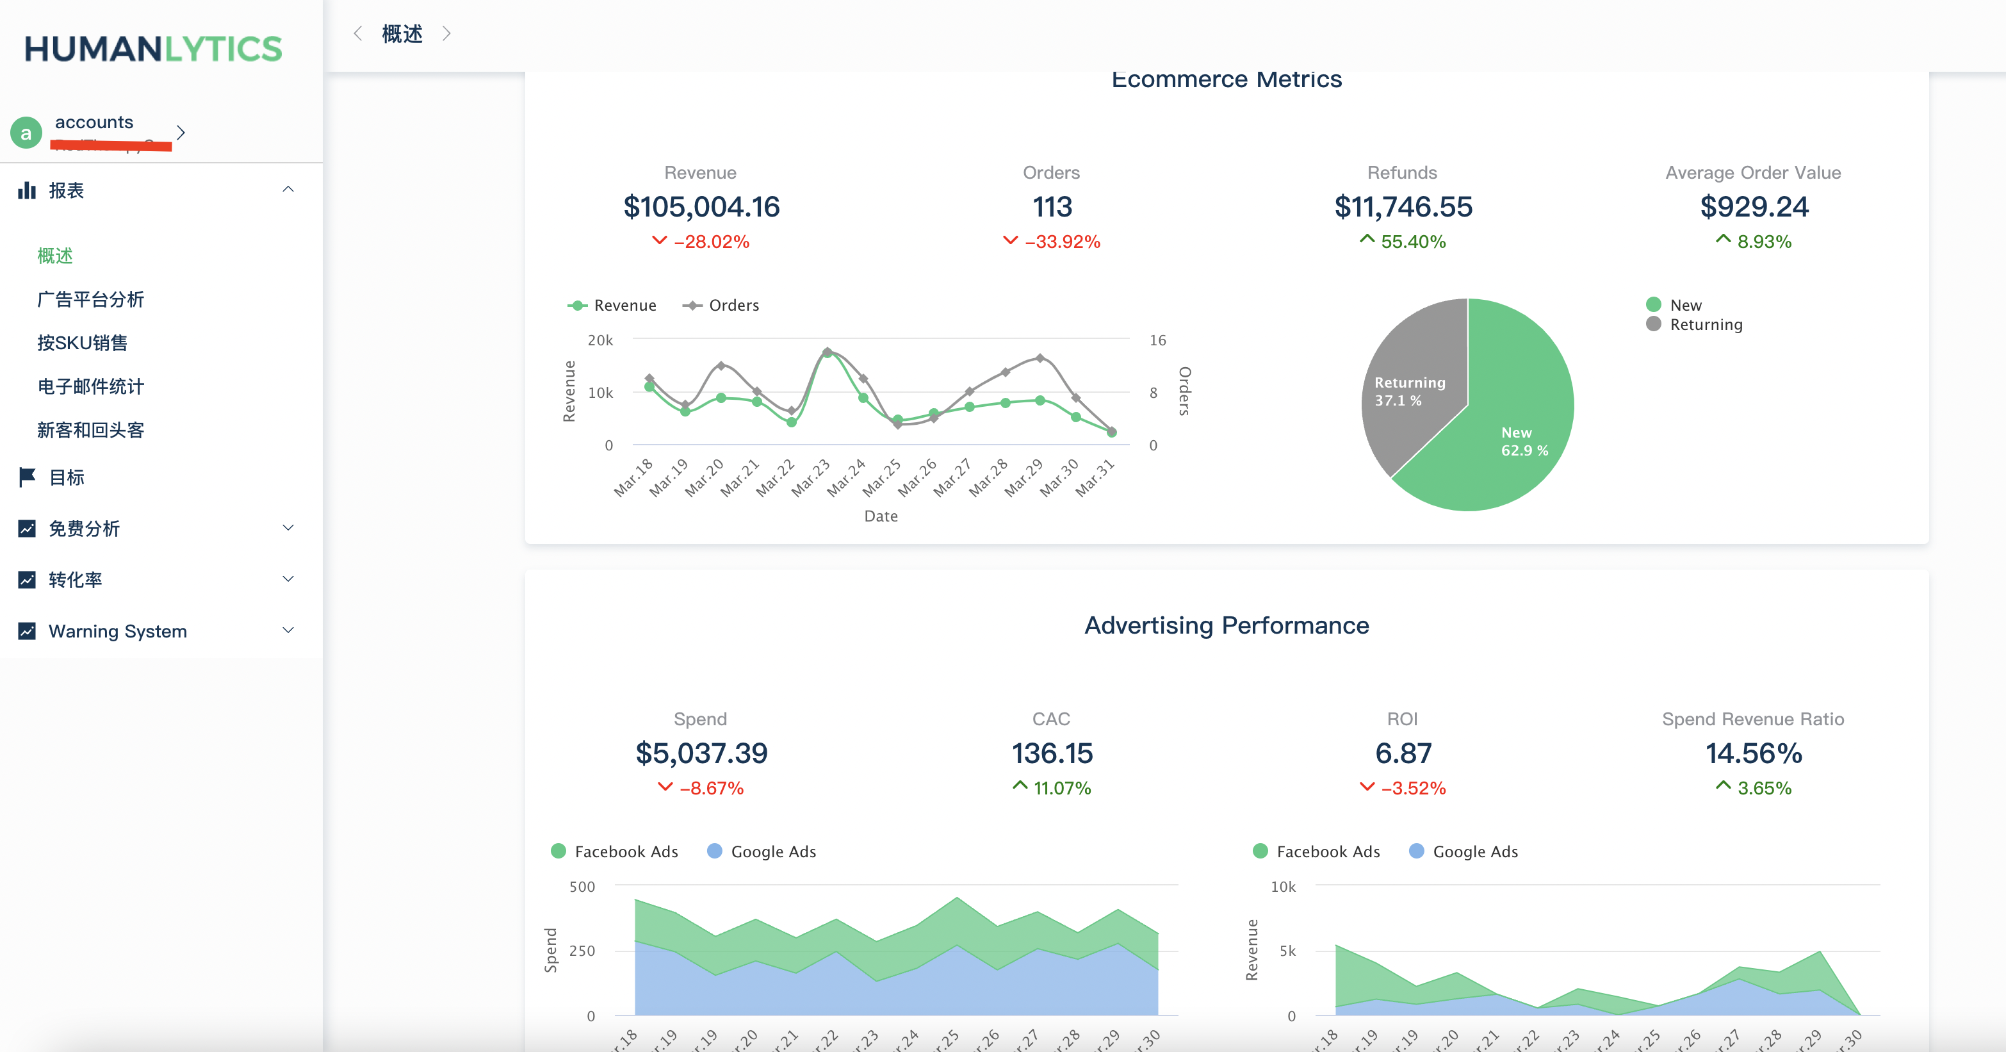Click the 目标 flag icon
This screenshot has height=1052, width=2006.
28,477
